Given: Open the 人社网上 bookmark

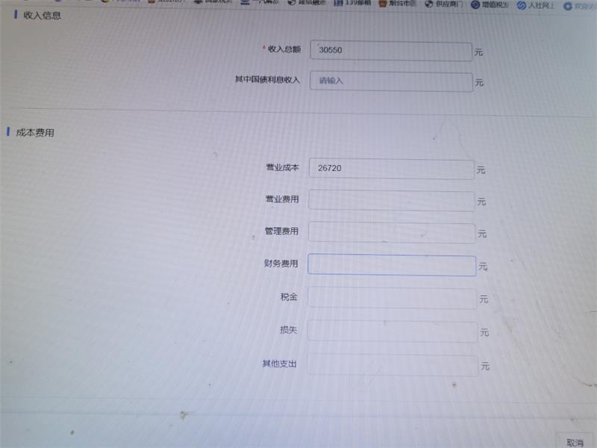Looking at the screenshot, I should click(541, 5).
